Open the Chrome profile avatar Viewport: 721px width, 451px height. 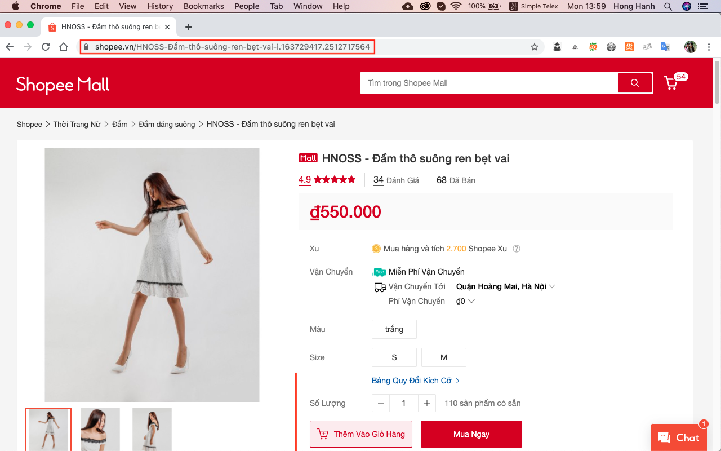691,47
